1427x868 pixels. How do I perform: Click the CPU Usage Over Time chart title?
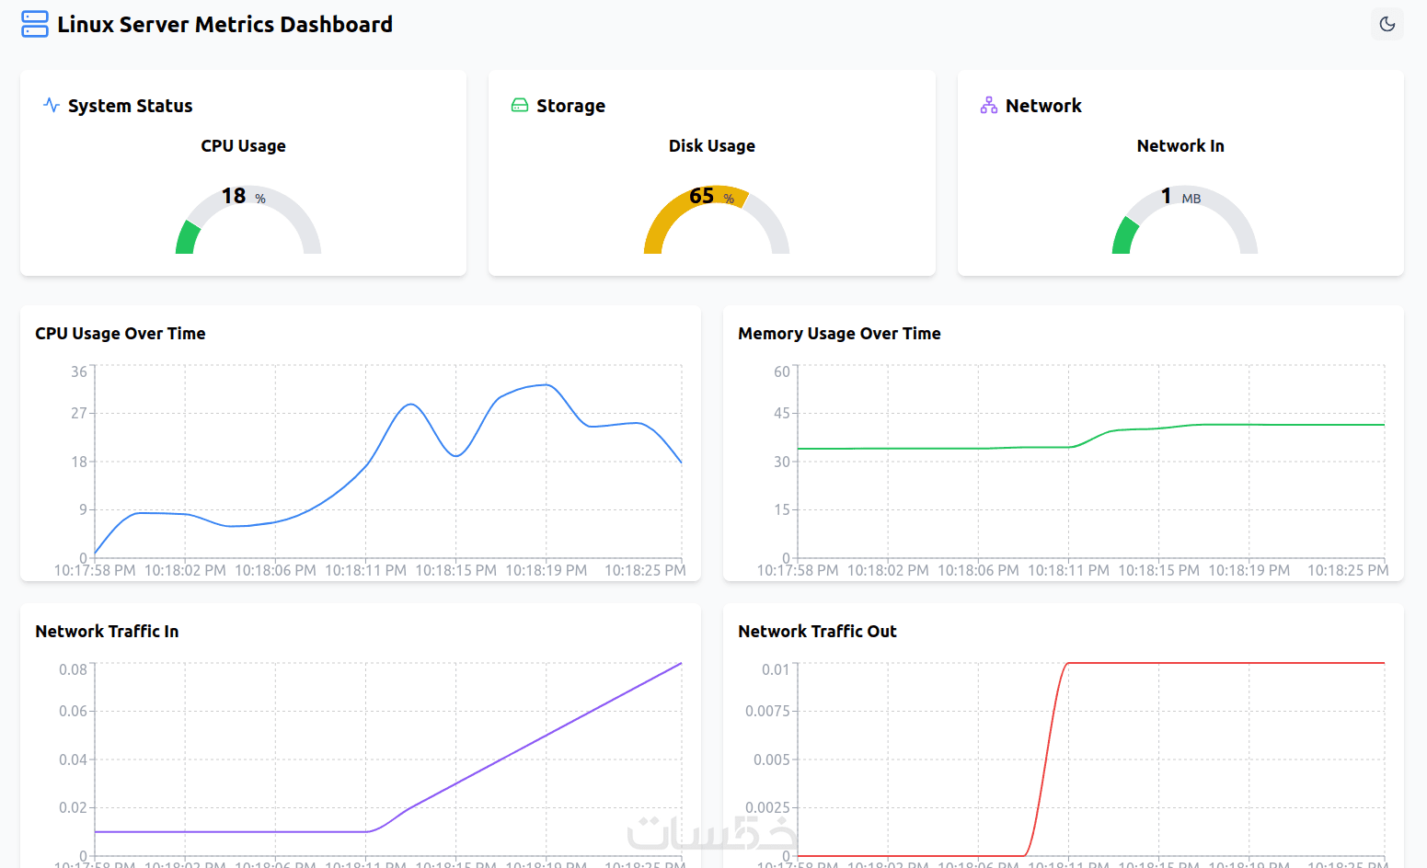coord(120,333)
